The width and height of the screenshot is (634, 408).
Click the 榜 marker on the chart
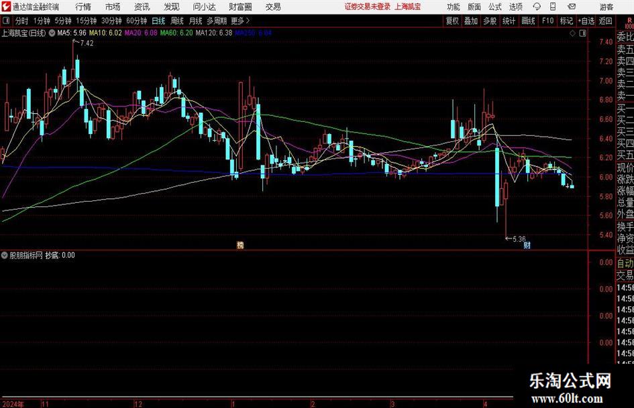coord(240,245)
